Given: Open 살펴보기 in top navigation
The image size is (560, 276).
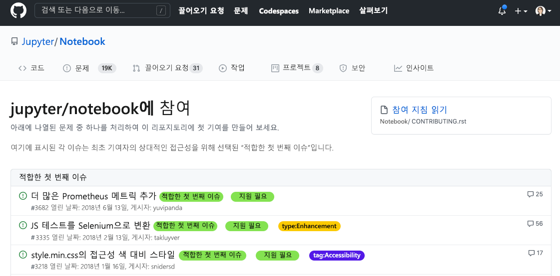Looking at the screenshot, I should pos(373,10).
